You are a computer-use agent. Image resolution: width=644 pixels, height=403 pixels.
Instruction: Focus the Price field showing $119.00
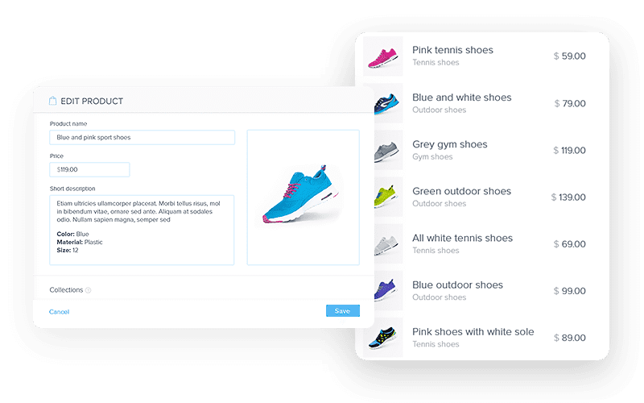click(89, 169)
